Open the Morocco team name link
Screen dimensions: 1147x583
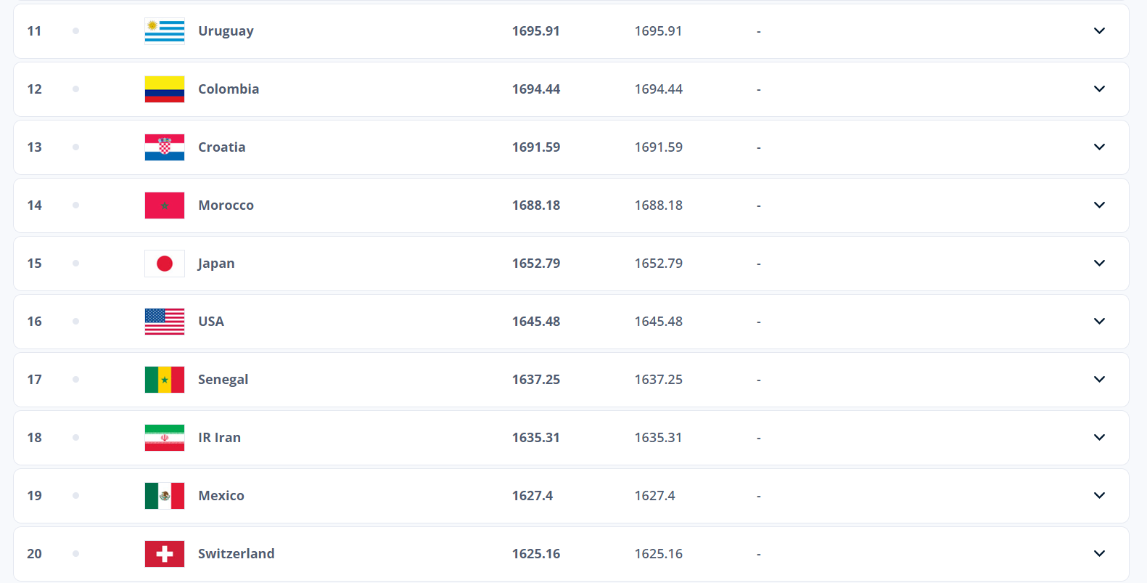(226, 205)
